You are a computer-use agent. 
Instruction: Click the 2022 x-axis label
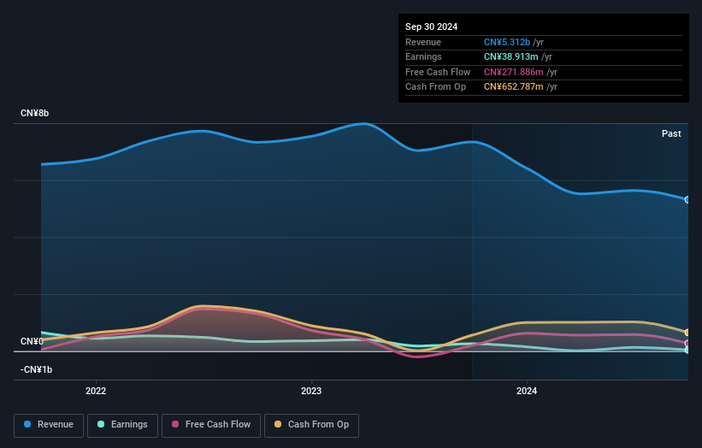point(96,391)
